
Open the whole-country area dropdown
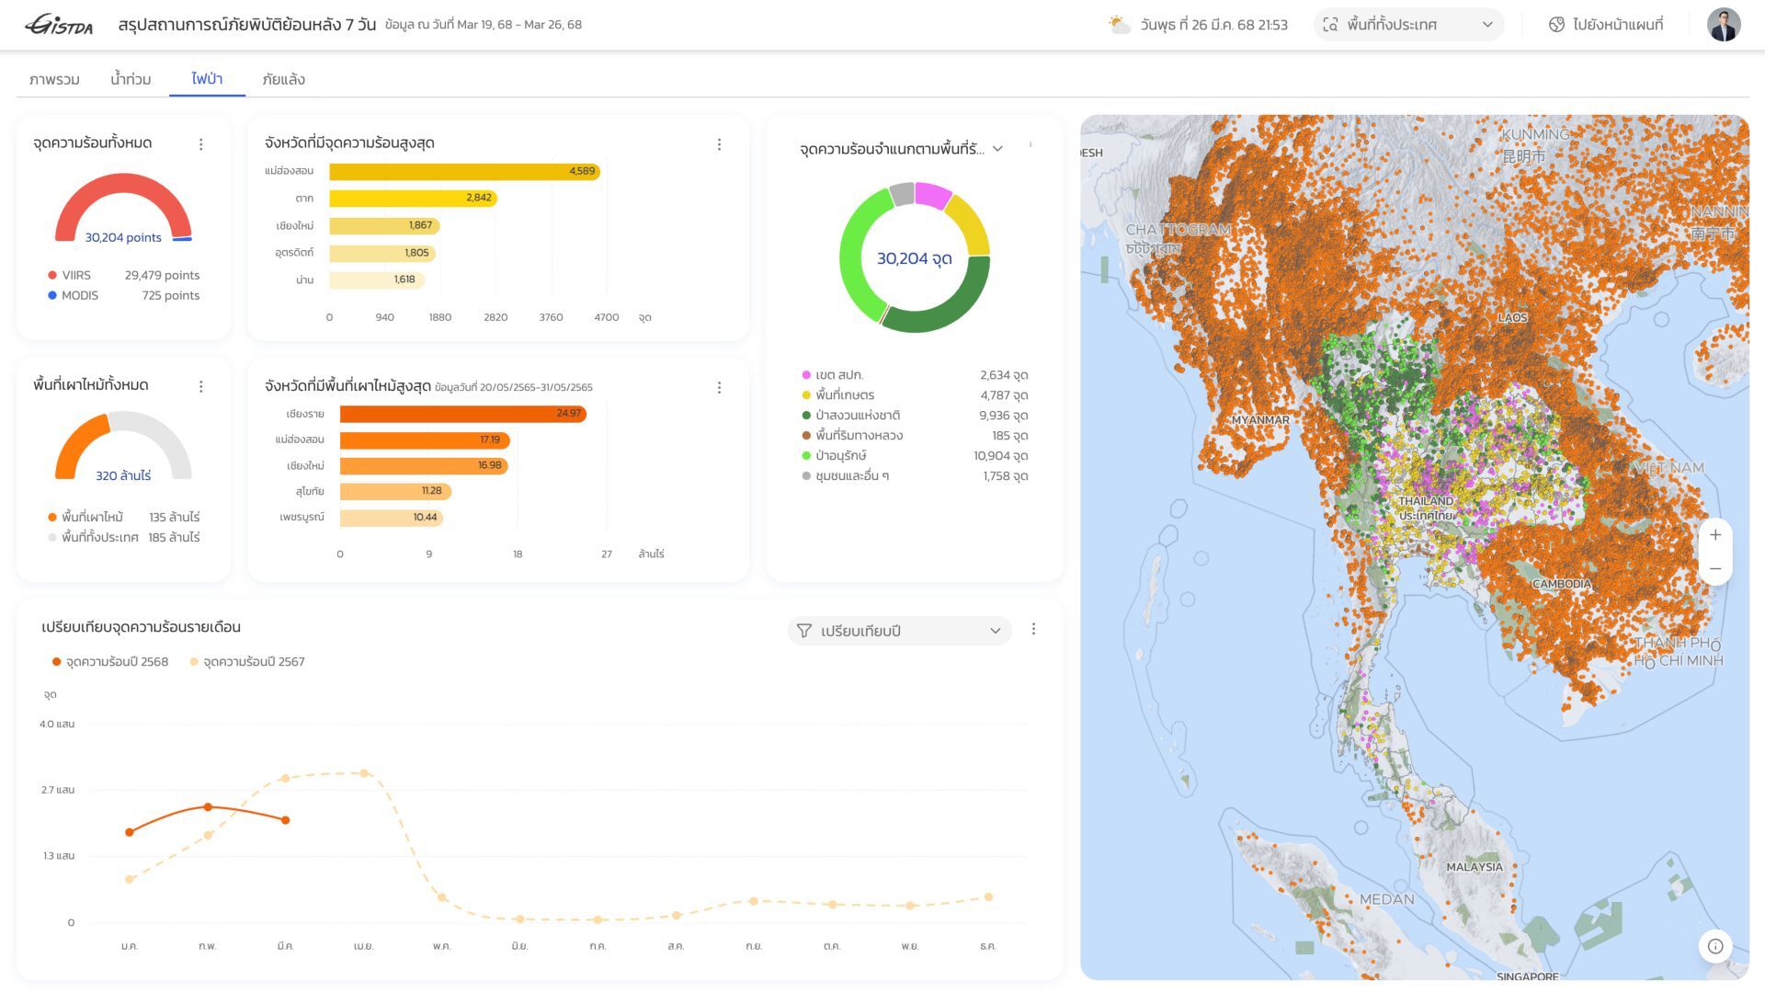click(1408, 25)
